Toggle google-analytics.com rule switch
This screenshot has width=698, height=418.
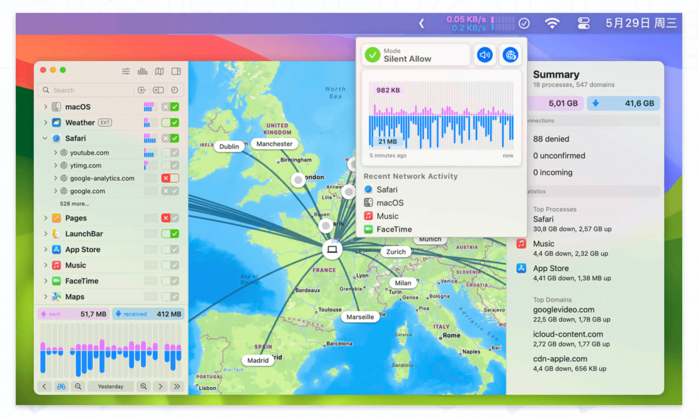pos(170,178)
